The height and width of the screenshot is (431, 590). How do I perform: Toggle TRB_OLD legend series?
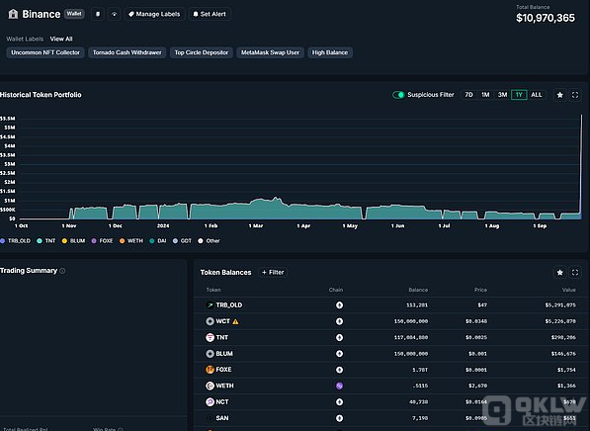pos(16,241)
